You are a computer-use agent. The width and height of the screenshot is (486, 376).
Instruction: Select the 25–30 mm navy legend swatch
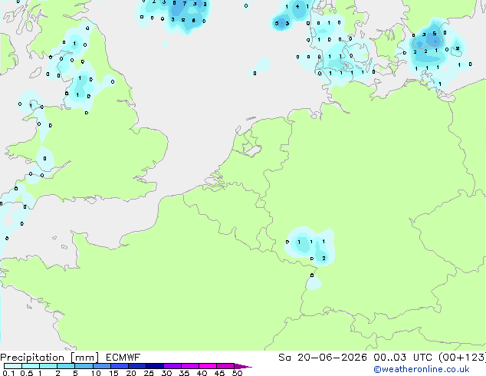pos(154,366)
